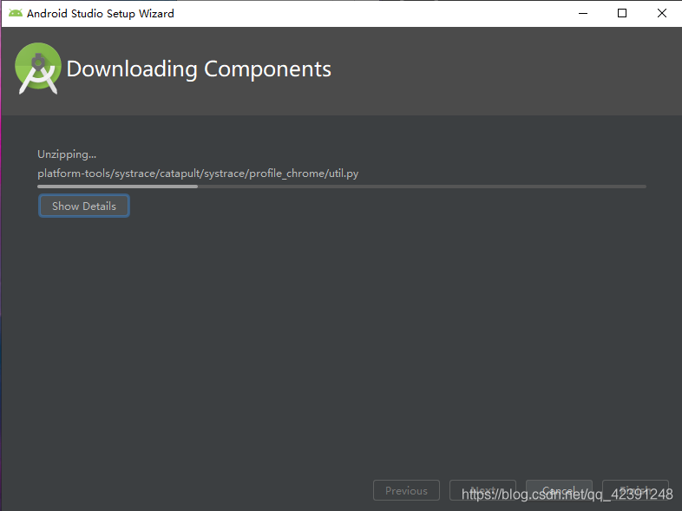Click the blog.csdn.net watermark URL
The height and width of the screenshot is (511, 682).
[567, 495]
